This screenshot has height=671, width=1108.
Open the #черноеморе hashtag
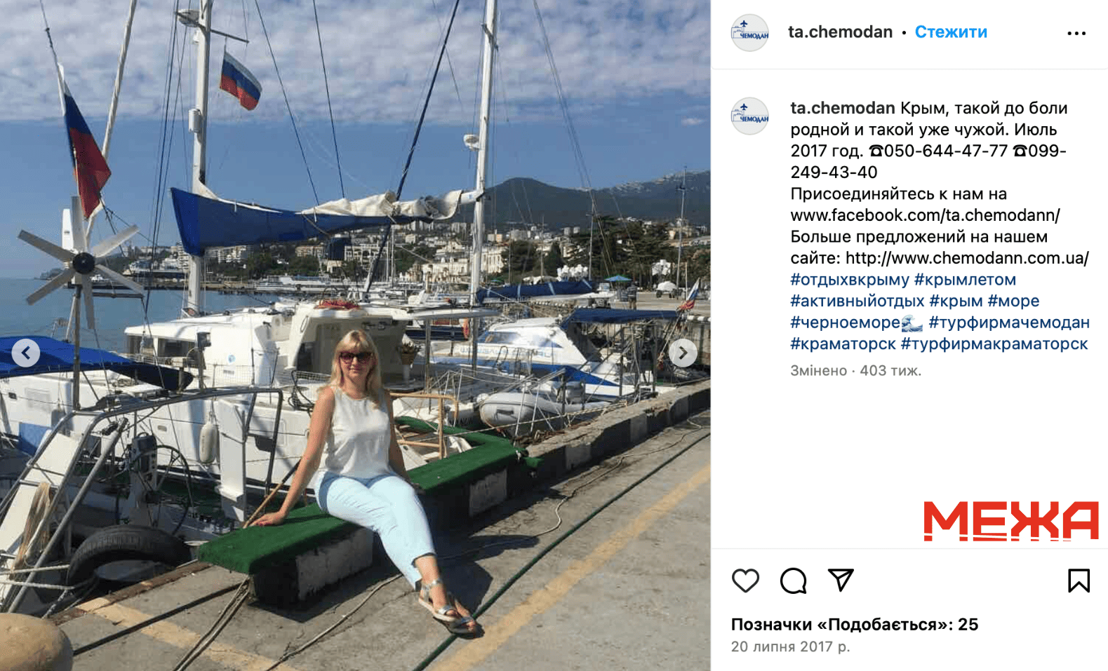845,323
